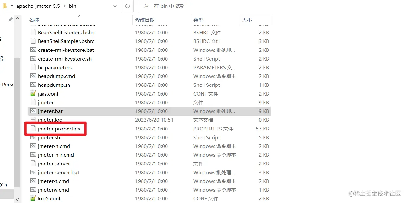Expand the hidden path chevron in address bar
Viewport: 407px width, 203px height.
(12, 6)
